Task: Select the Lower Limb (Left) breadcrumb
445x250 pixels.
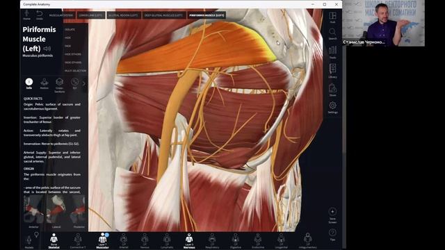Action: (91, 15)
